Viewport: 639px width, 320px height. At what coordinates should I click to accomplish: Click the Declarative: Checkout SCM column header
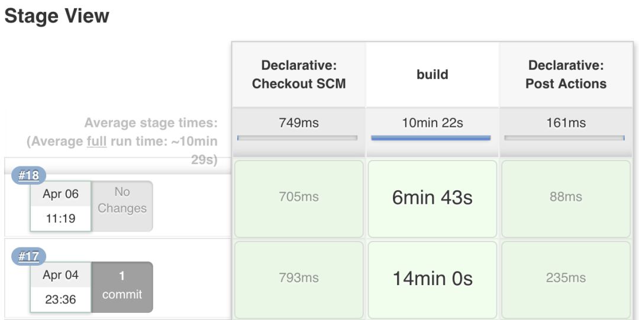(298, 74)
